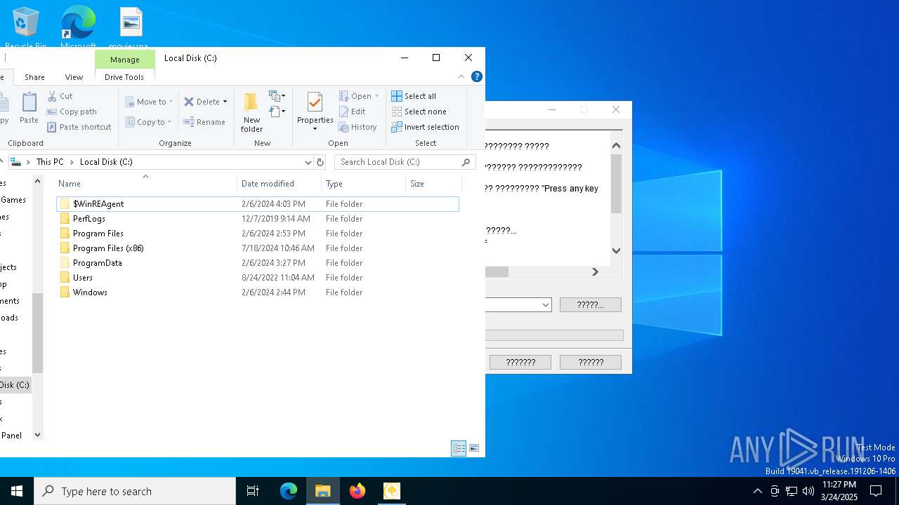
Task: Click the Copy path icon
Action: point(52,112)
